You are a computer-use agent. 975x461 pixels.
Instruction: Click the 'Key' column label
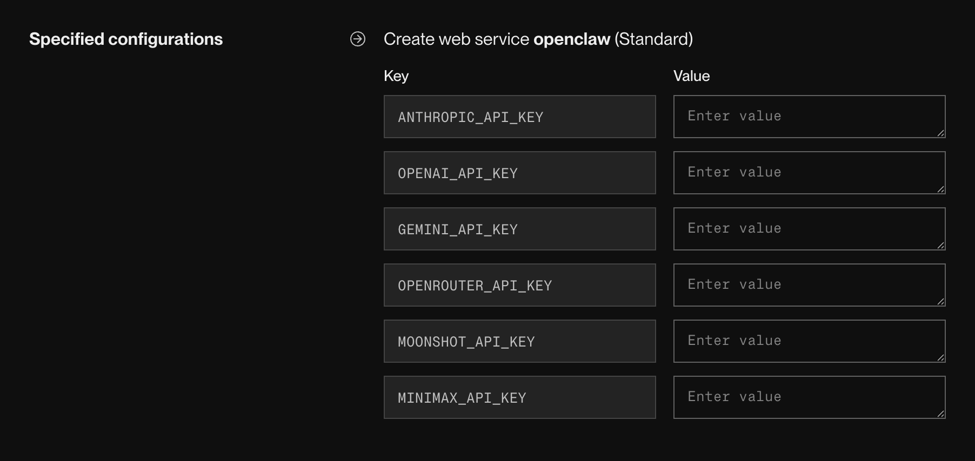396,76
